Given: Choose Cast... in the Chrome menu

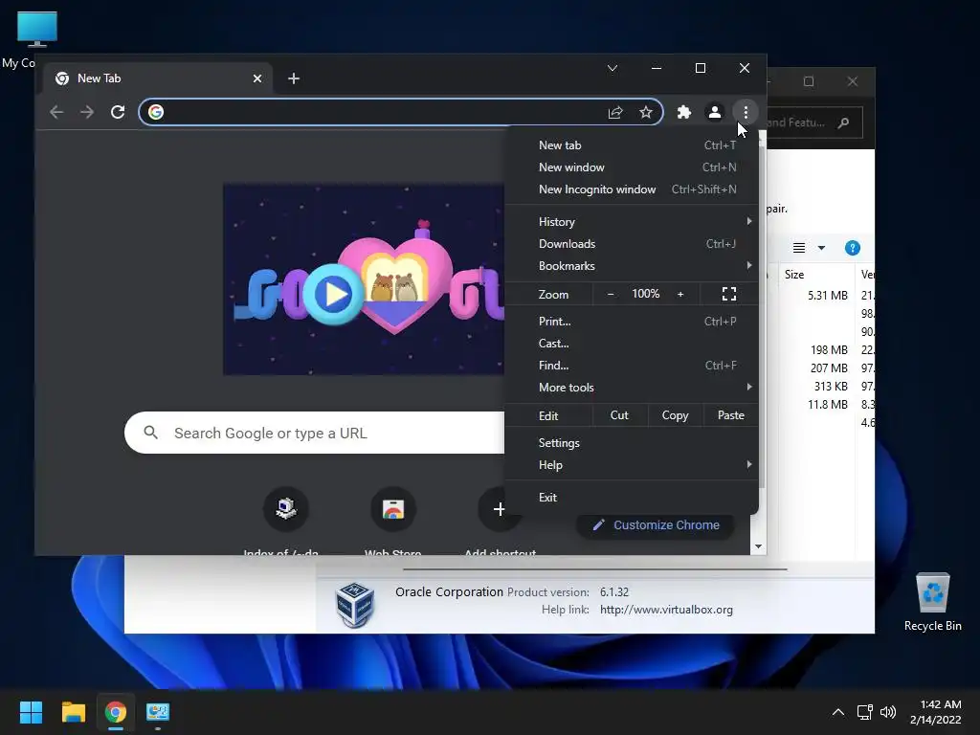Looking at the screenshot, I should [632, 344].
